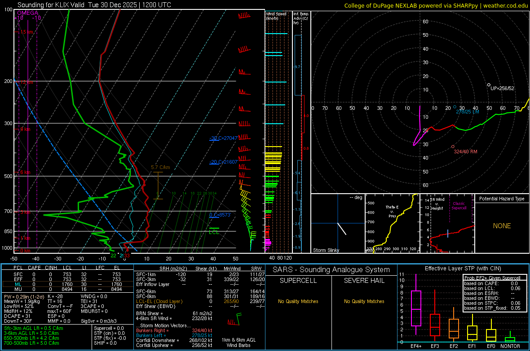Click the 'EF0' box plot label

491,346
